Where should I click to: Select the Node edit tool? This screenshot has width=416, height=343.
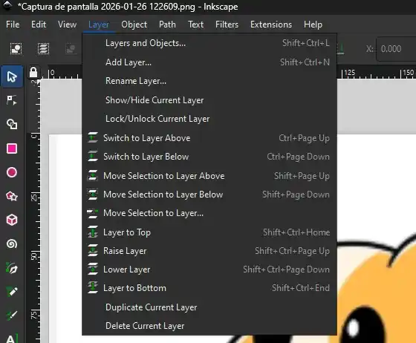[x=12, y=100]
